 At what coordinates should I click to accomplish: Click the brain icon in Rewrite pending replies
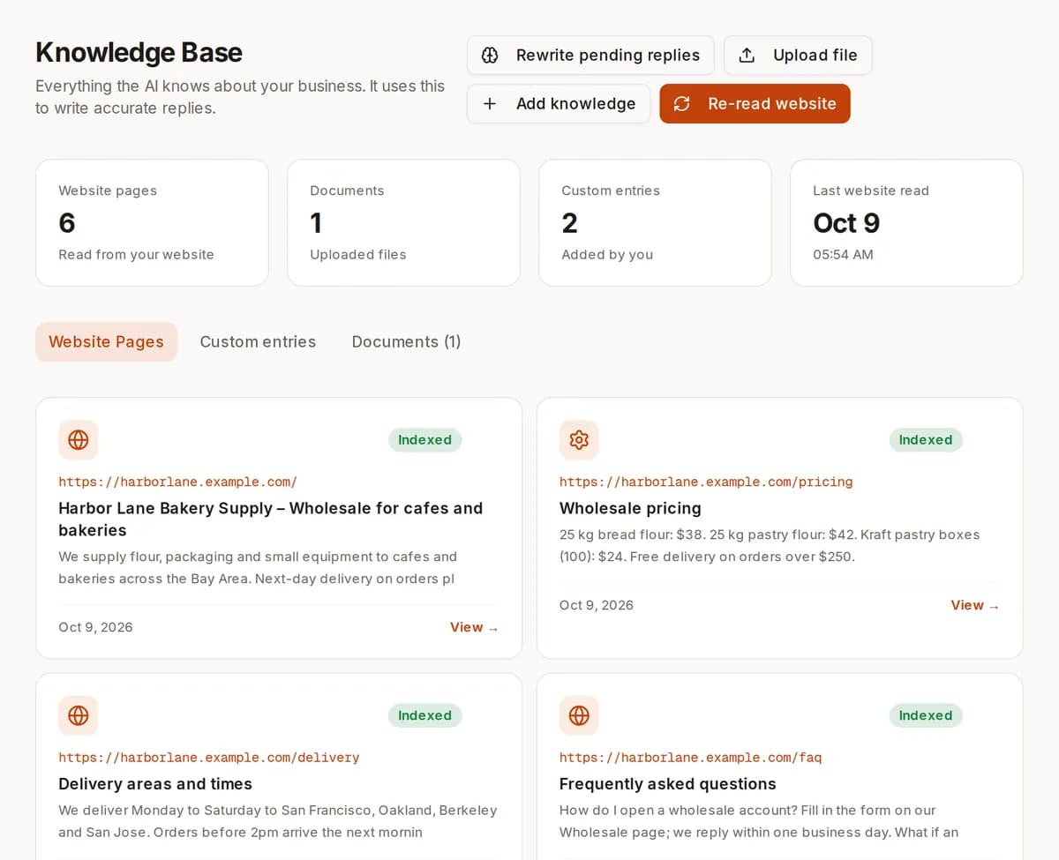coord(490,56)
